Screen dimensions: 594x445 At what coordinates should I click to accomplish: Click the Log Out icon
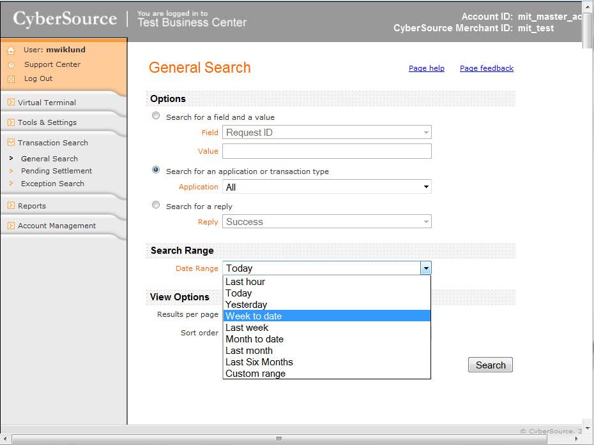[x=11, y=79]
